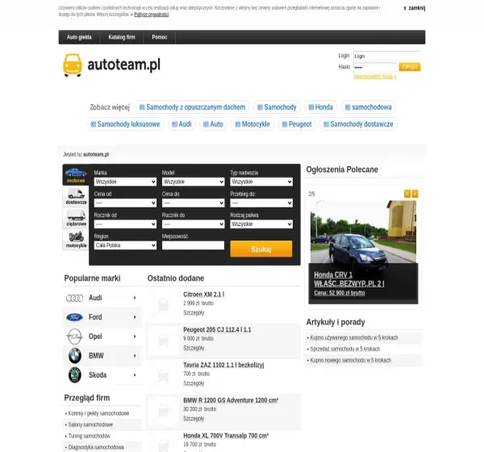This screenshot has height=452, width=484.
Task: Click the Ford brand logo
Action: (74, 317)
